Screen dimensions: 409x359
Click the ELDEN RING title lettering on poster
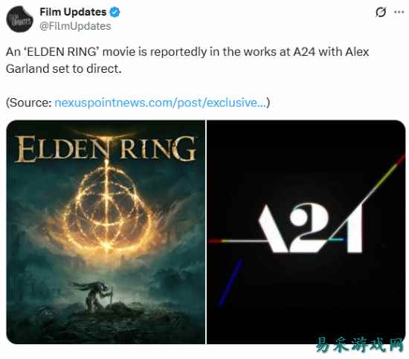coord(105,148)
